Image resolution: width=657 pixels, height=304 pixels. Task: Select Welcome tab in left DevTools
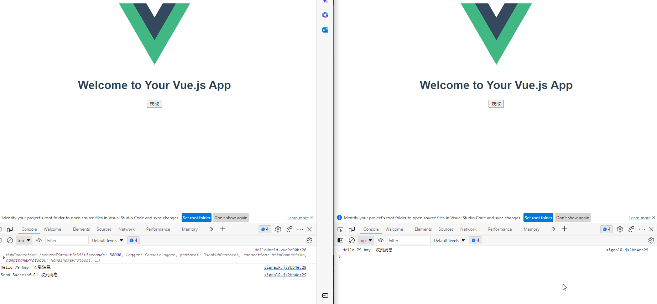[52, 229]
